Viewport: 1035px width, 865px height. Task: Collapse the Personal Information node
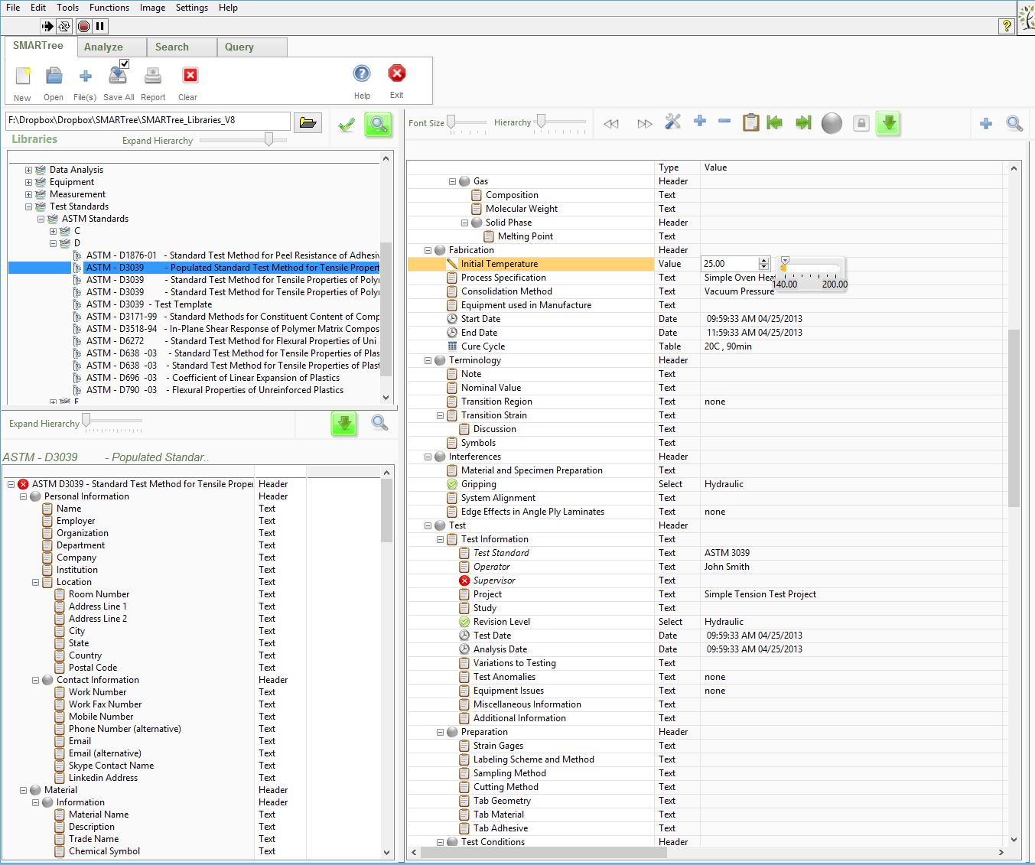point(23,496)
